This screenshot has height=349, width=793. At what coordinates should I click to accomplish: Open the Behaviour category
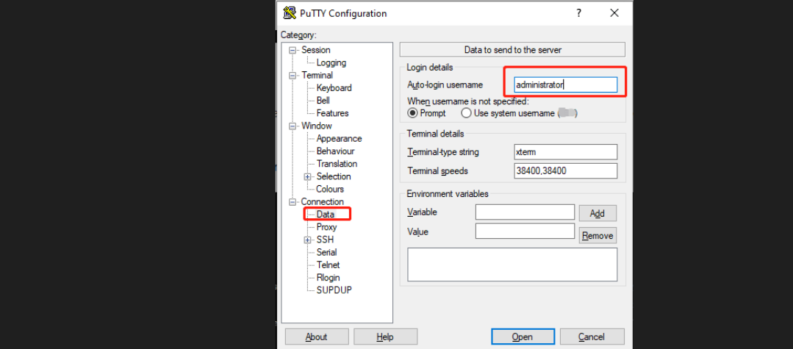pyautogui.click(x=335, y=151)
